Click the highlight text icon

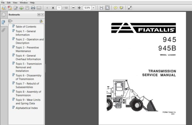[x=121, y=8]
